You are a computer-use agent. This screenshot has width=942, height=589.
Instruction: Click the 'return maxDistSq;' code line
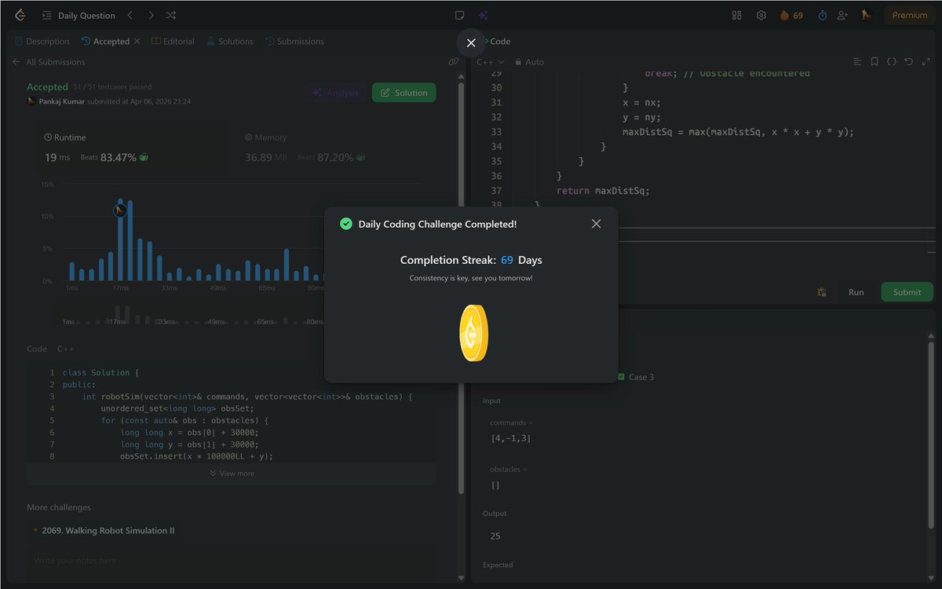(603, 191)
